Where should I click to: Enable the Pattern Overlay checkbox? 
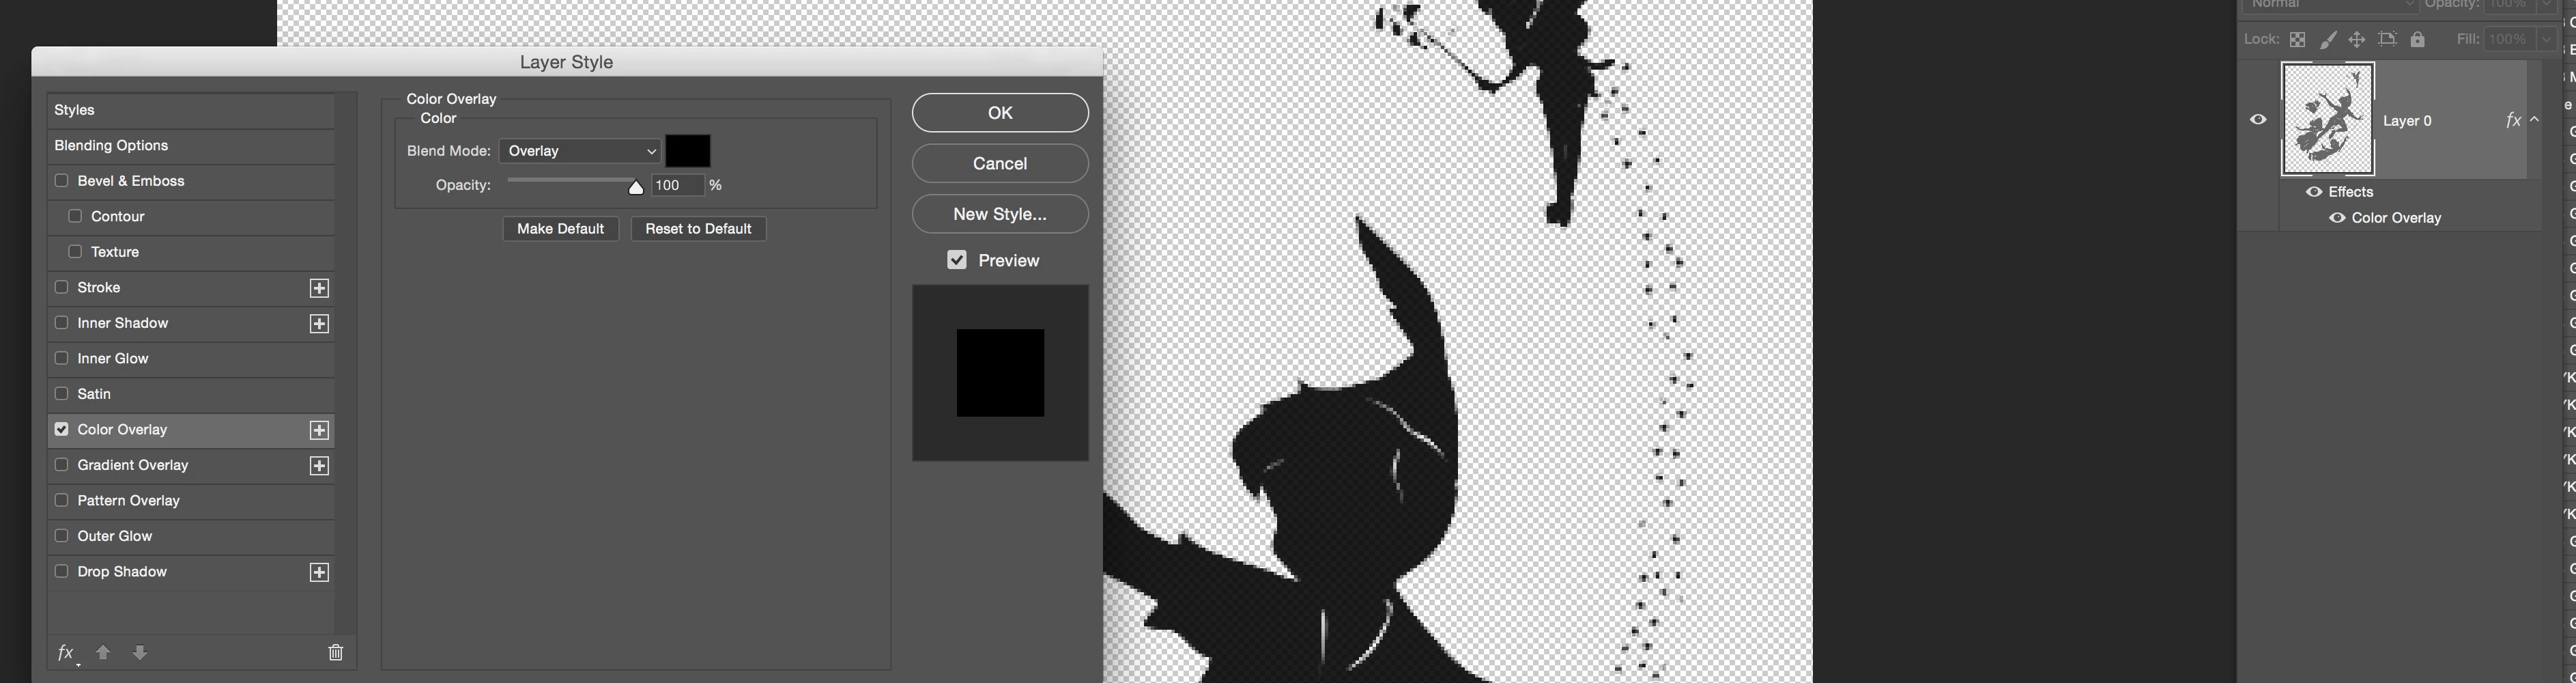coord(62,500)
